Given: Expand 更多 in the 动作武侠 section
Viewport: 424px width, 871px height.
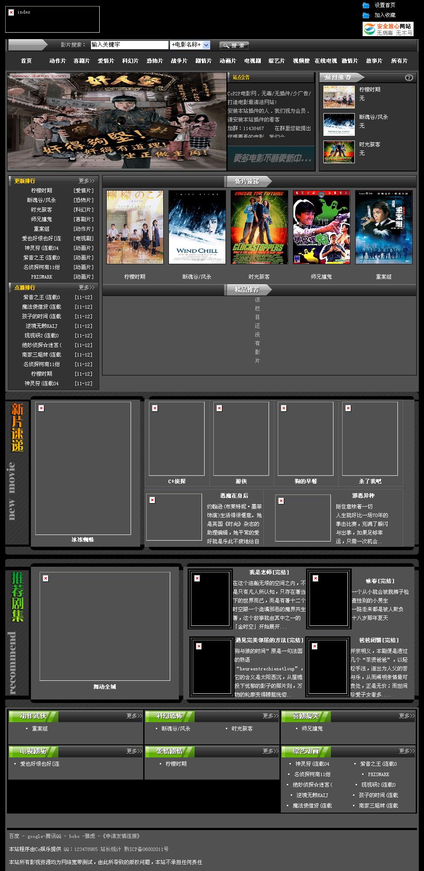Looking at the screenshot, I should pos(134,716).
